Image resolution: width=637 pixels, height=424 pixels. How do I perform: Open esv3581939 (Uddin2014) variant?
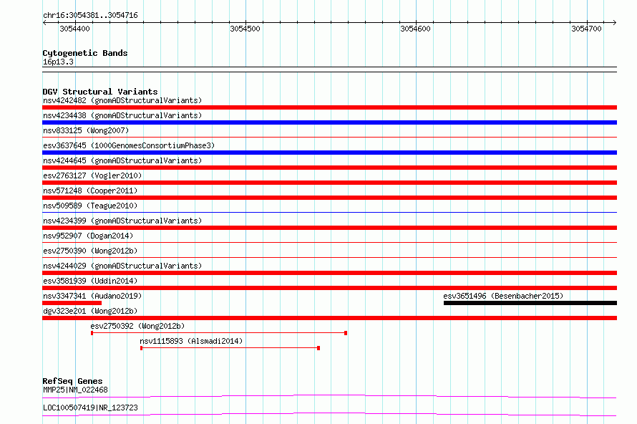[x=90, y=281]
